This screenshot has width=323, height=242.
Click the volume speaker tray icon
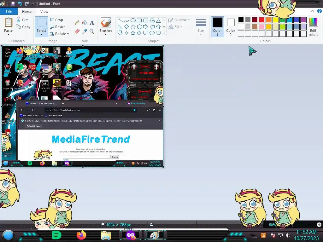[288, 235]
